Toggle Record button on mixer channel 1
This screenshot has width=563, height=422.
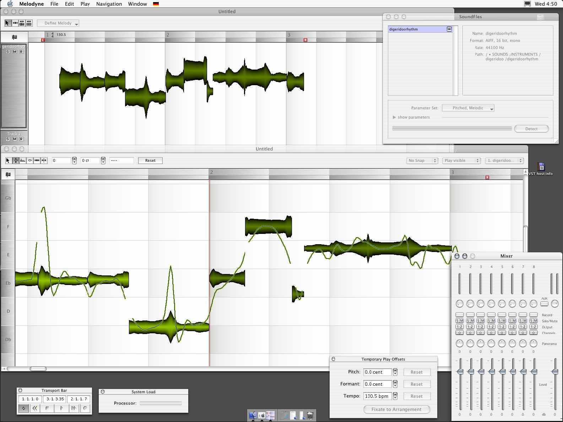click(x=460, y=315)
